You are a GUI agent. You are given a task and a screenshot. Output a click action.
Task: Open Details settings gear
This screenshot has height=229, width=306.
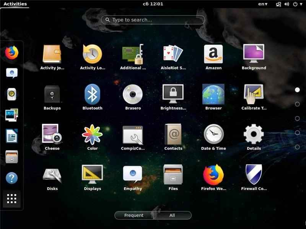click(254, 137)
